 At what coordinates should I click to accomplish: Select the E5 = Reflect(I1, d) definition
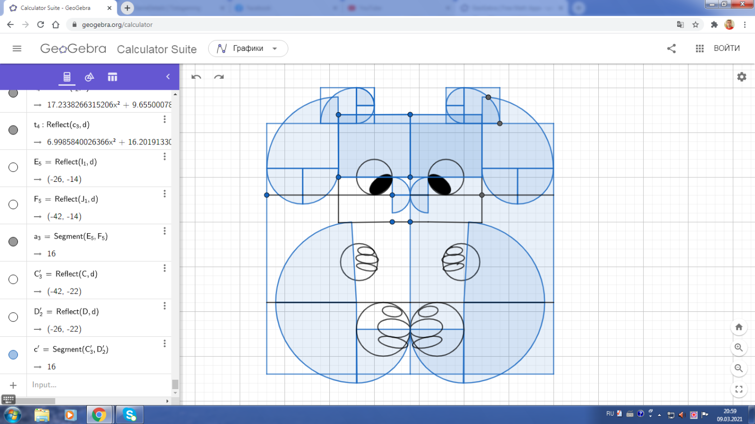tap(65, 162)
